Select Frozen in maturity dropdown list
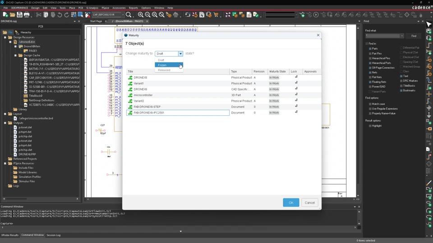This screenshot has width=433, height=243. (x=169, y=65)
